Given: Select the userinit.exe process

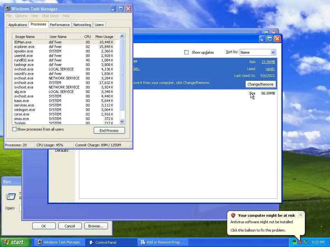Looking at the screenshot, I should [64, 56].
